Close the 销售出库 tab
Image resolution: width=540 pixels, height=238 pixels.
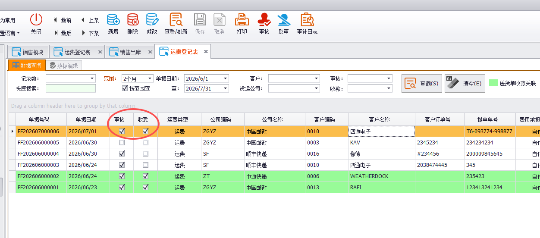(150, 52)
